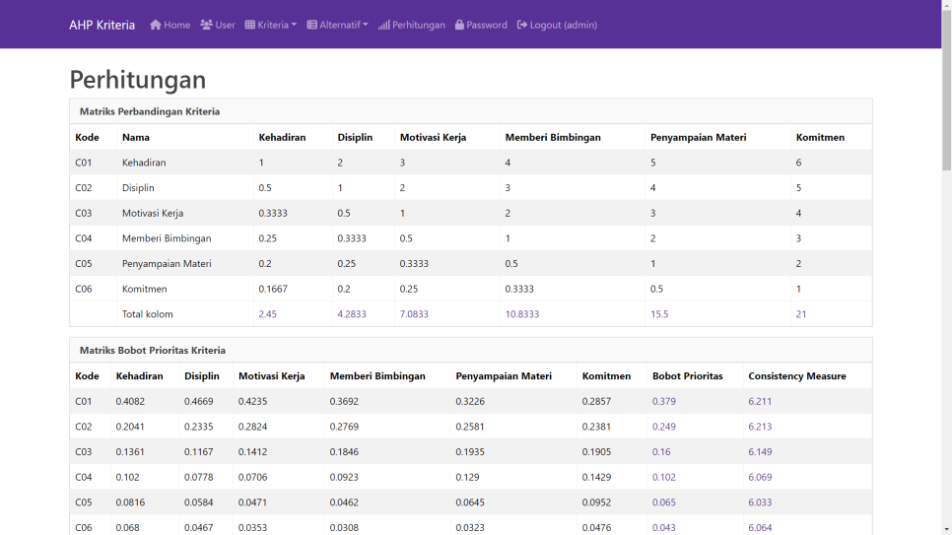Click the Perhitungan bar chart icon

click(384, 25)
